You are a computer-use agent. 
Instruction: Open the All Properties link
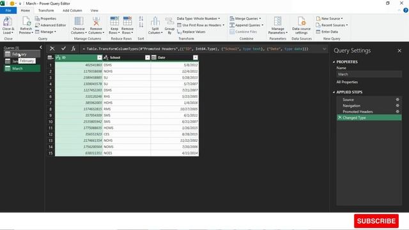(x=347, y=82)
